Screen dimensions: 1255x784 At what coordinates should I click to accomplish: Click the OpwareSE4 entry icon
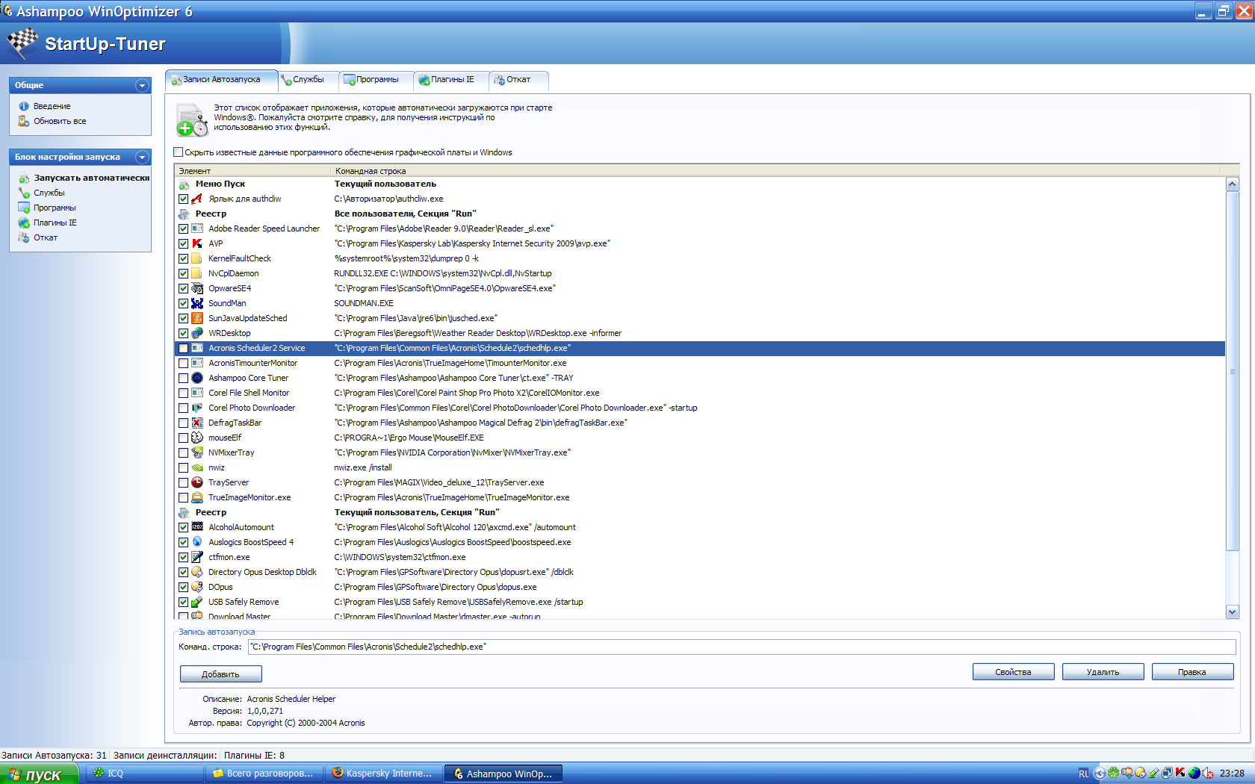[197, 288]
